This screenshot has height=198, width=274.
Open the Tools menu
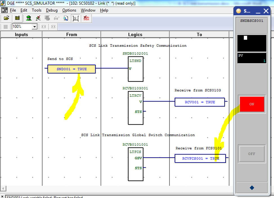click(37, 10)
